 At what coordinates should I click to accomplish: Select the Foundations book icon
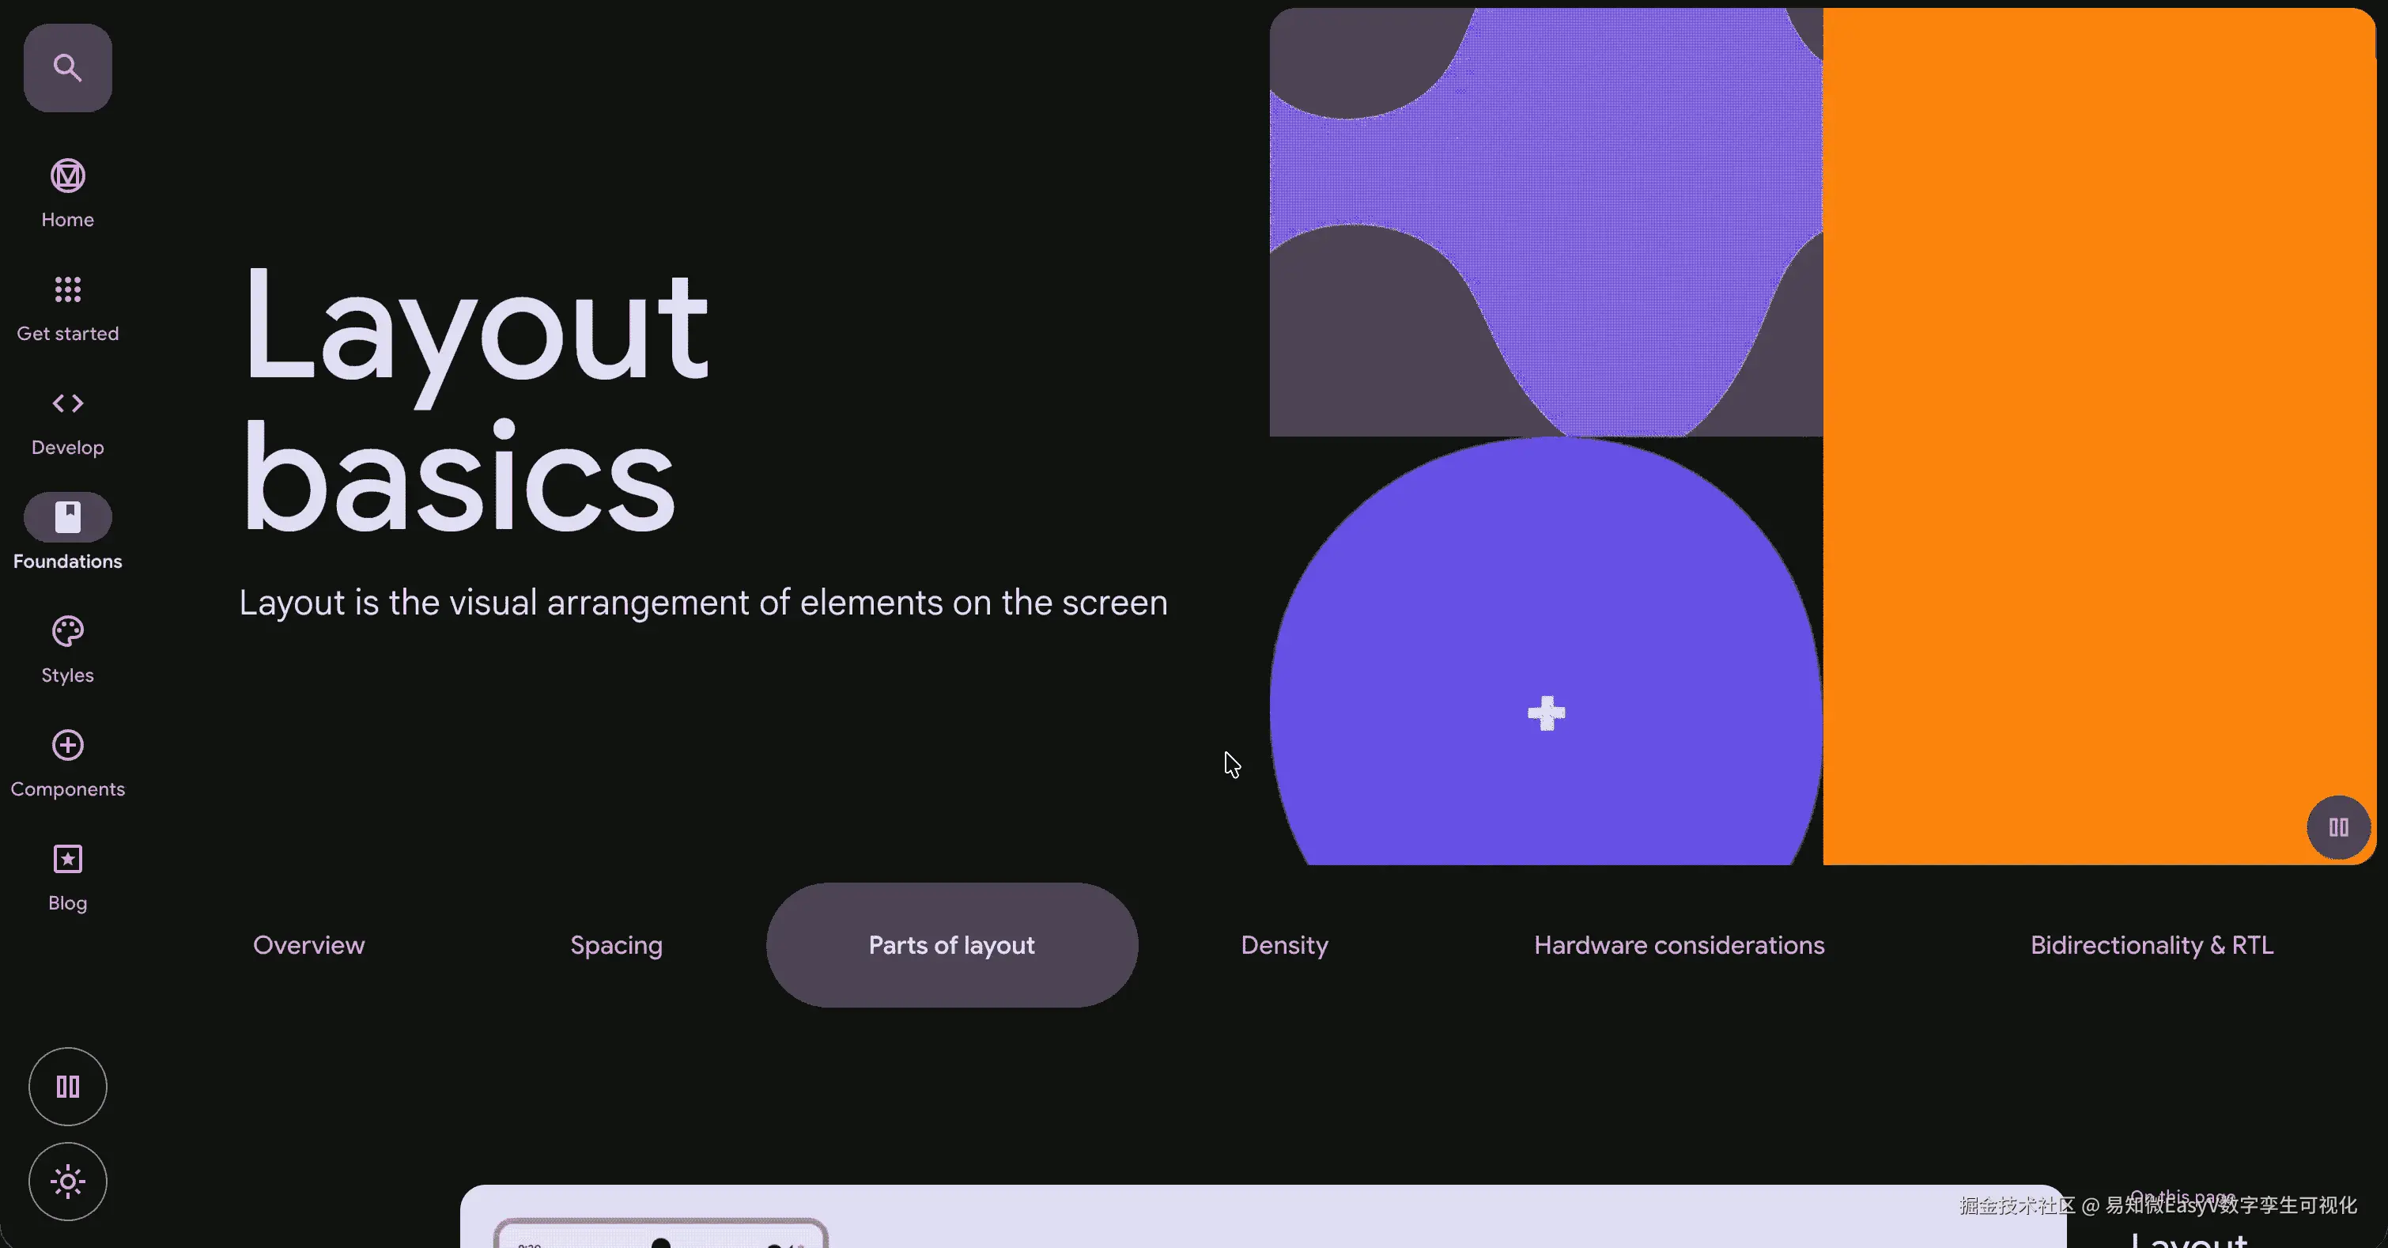[68, 516]
